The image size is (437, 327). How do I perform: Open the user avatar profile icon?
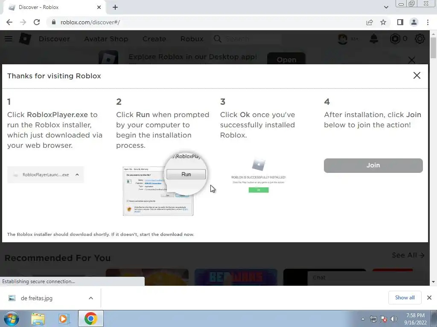click(x=343, y=39)
